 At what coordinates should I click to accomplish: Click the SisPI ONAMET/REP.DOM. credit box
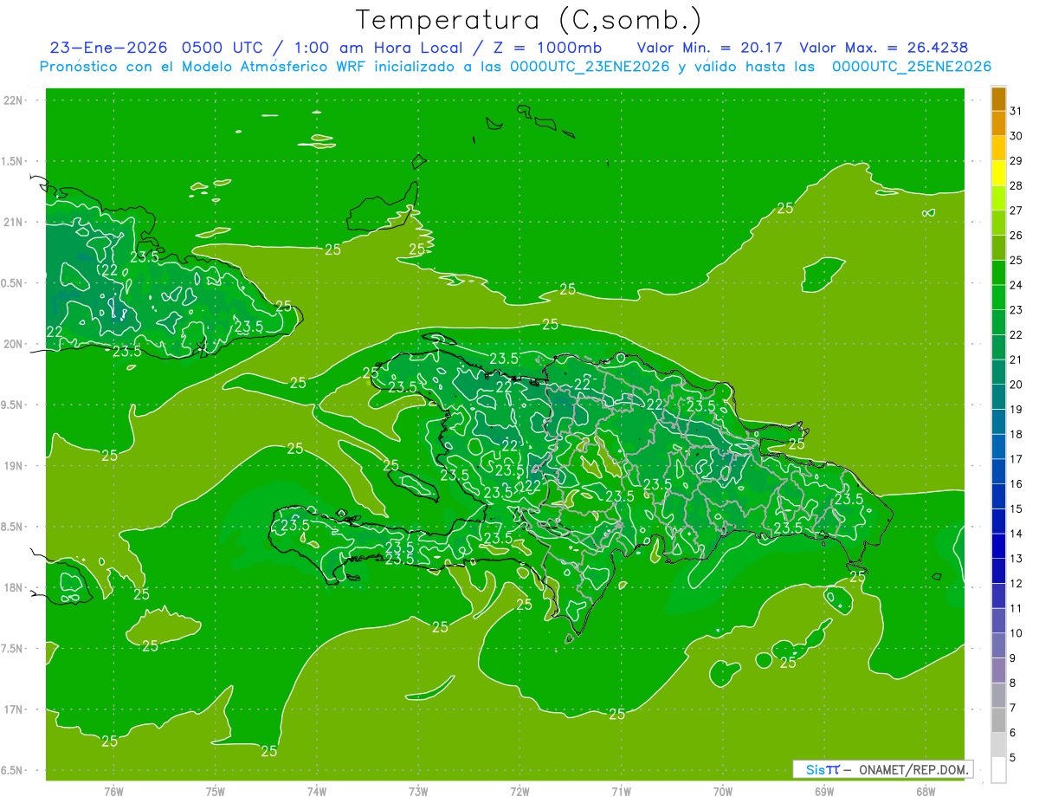[x=882, y=769]
